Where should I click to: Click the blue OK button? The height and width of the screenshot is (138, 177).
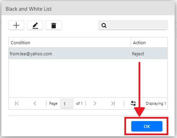point(147,126)
